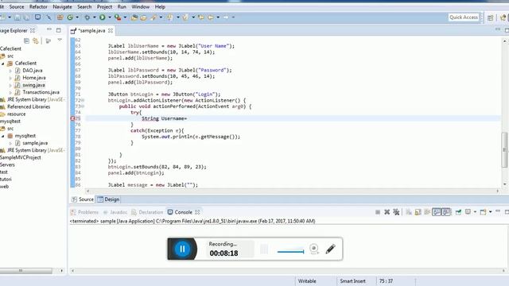Click the Debug (bug) toolbar icon

pos(87,17)
